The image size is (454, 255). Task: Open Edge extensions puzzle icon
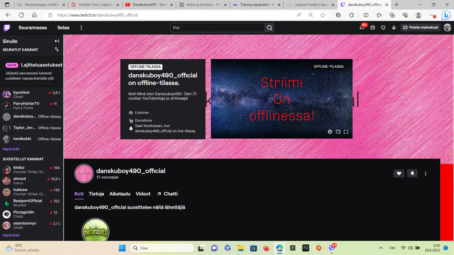[351, 15]
